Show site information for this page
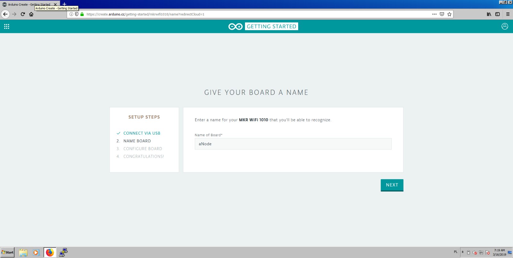Image resolution: width=513 pixels, height=258 pixels. 71,14
